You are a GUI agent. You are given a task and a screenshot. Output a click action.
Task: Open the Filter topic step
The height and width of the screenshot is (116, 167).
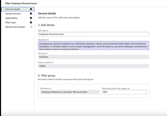[x=11, y=23]
